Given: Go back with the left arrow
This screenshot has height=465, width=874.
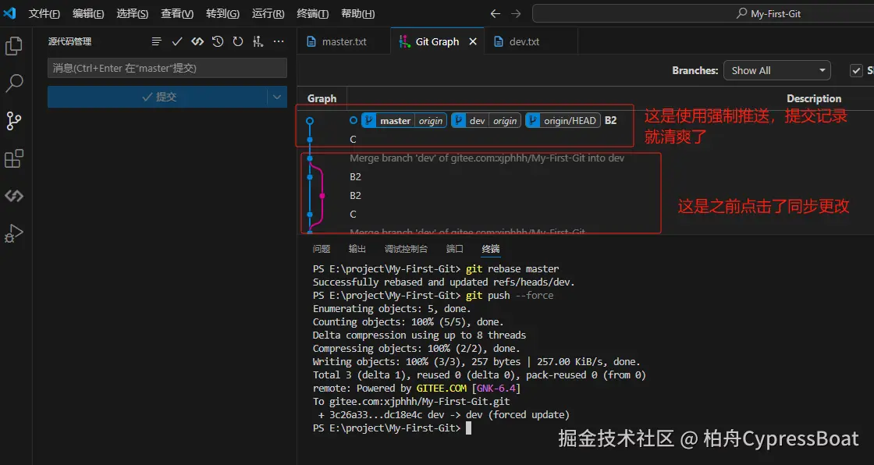Looking at the screenshot, I should click(x=495, y=13).
